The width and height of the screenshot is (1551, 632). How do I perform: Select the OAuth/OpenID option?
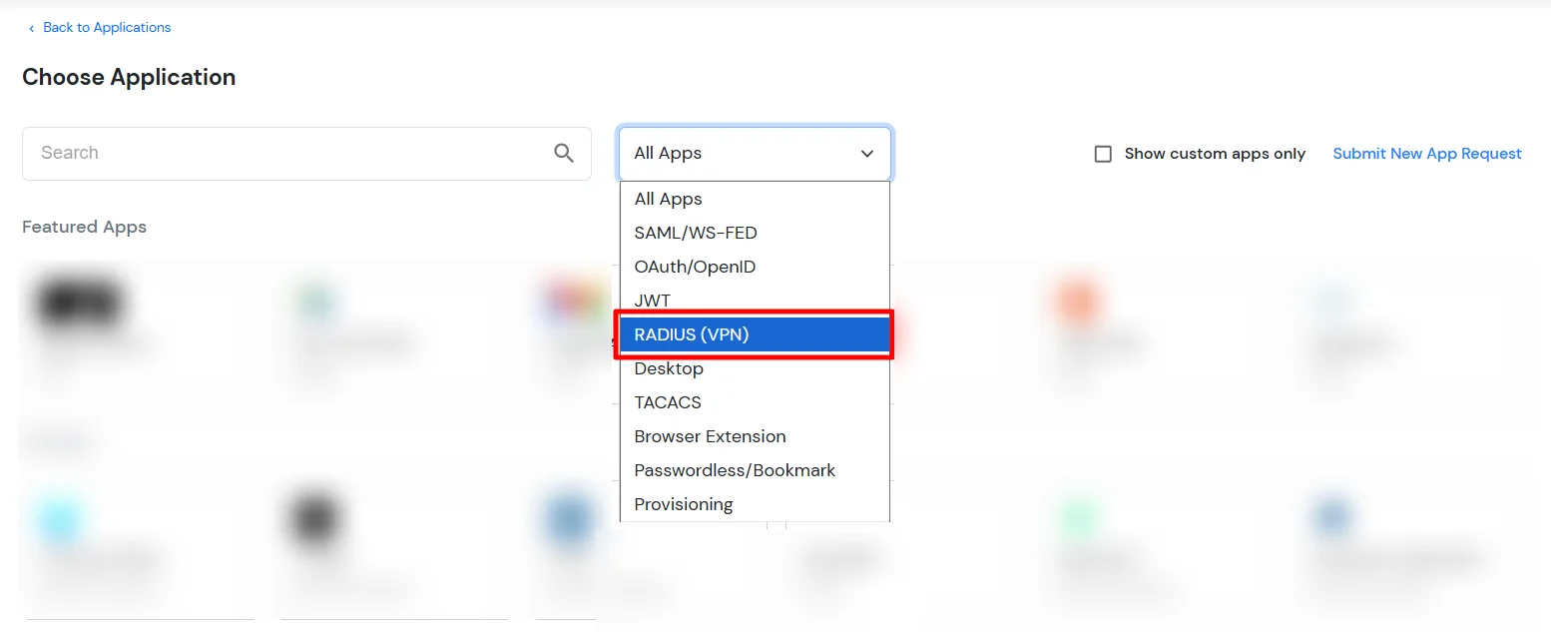[695, 267]
